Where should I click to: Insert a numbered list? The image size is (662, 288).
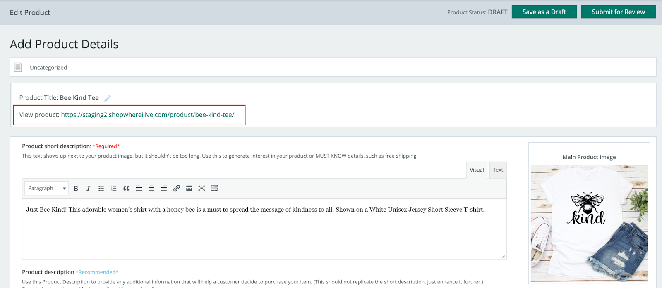point(114,189)
